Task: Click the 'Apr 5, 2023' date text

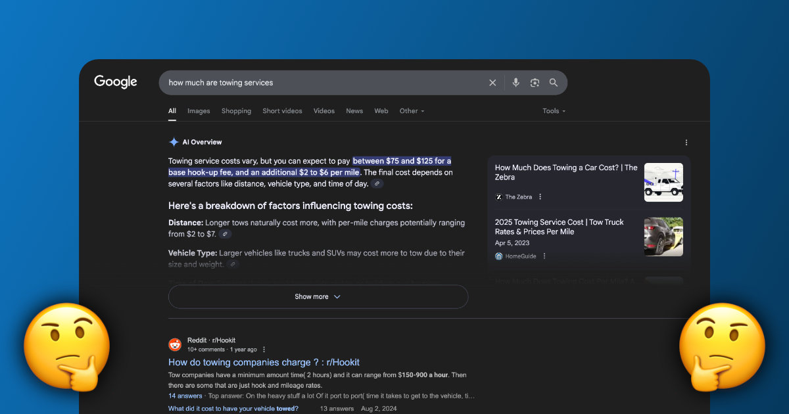Action: [514, 243]
